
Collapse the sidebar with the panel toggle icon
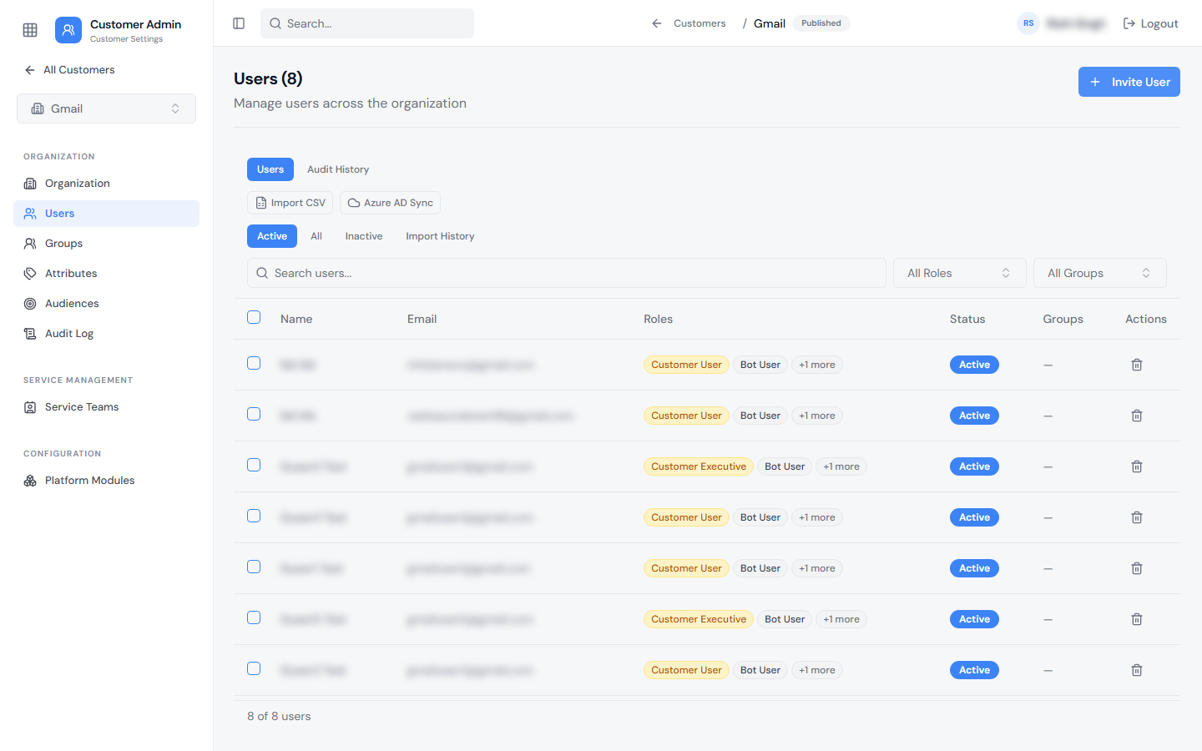click(239, 23)
